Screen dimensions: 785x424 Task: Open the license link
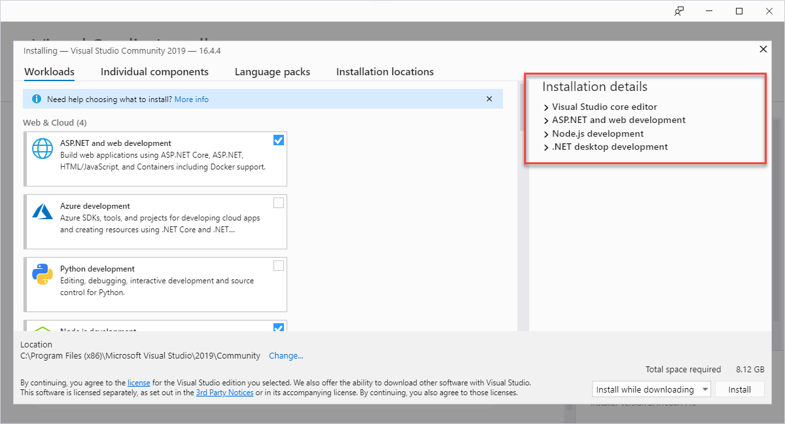(139, 383)
